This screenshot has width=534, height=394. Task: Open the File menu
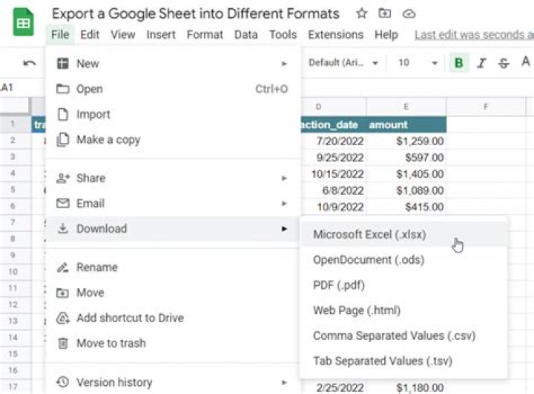click(60, 35)
